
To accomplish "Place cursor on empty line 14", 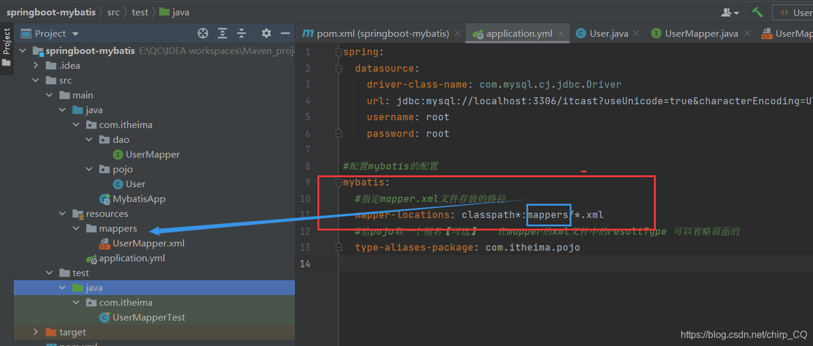I will [x=576, y=264].
